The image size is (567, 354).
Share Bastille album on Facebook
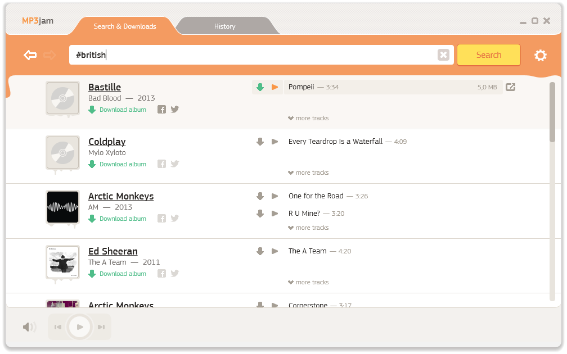click(161, 110)
